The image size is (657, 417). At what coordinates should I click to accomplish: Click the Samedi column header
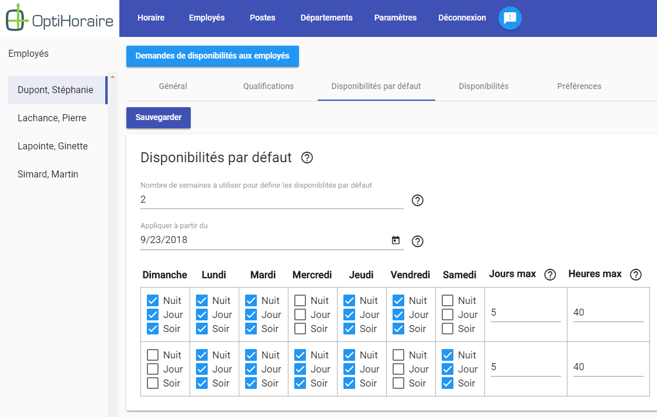[x=460, y=275]
